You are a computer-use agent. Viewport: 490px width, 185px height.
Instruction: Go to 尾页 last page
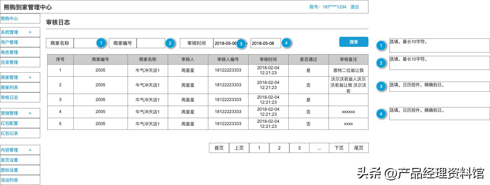click(x=359, y=148)
